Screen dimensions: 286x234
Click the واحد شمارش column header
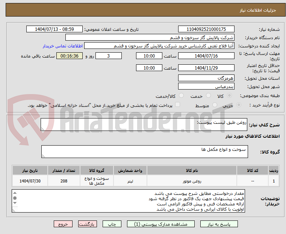click(130, 170)
